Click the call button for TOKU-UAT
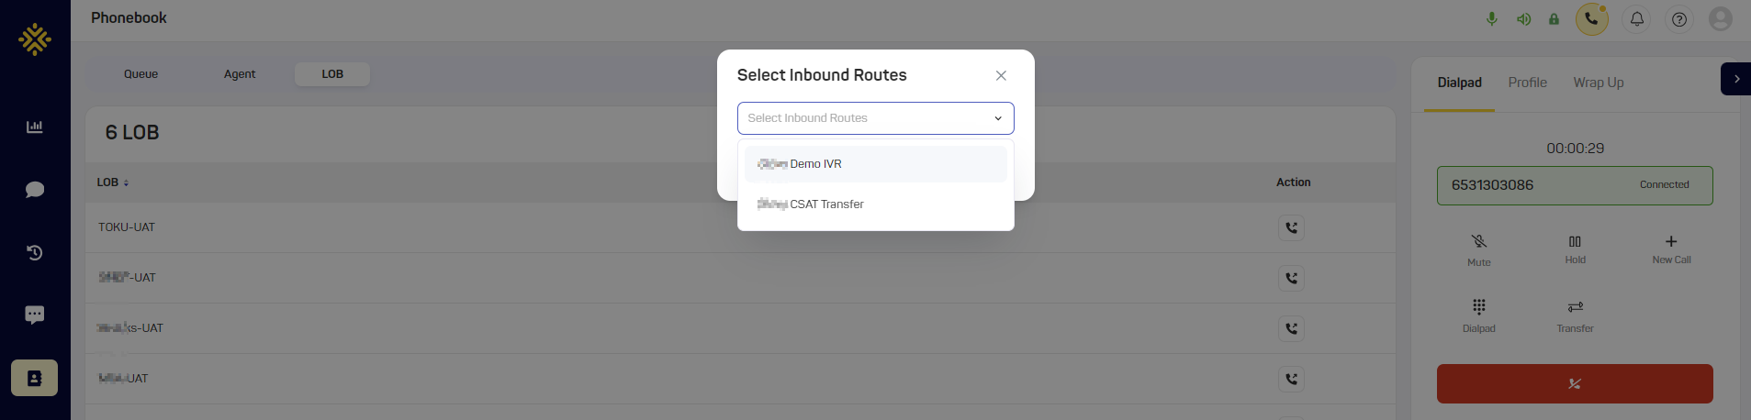Viewport: 1751px width, 420px height. point(1292,228)
